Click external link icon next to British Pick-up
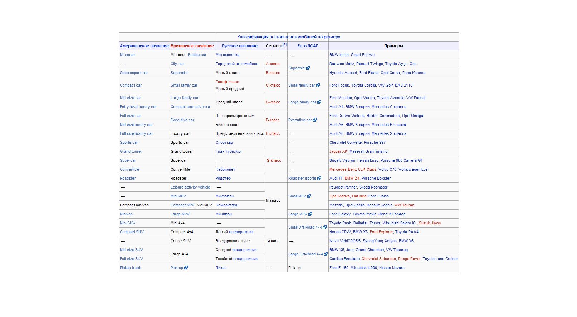 click(186, 268)
